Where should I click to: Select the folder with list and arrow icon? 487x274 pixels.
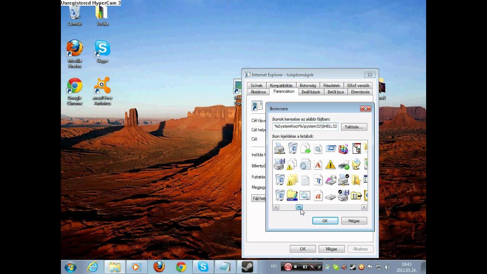[x=356, y=196]
